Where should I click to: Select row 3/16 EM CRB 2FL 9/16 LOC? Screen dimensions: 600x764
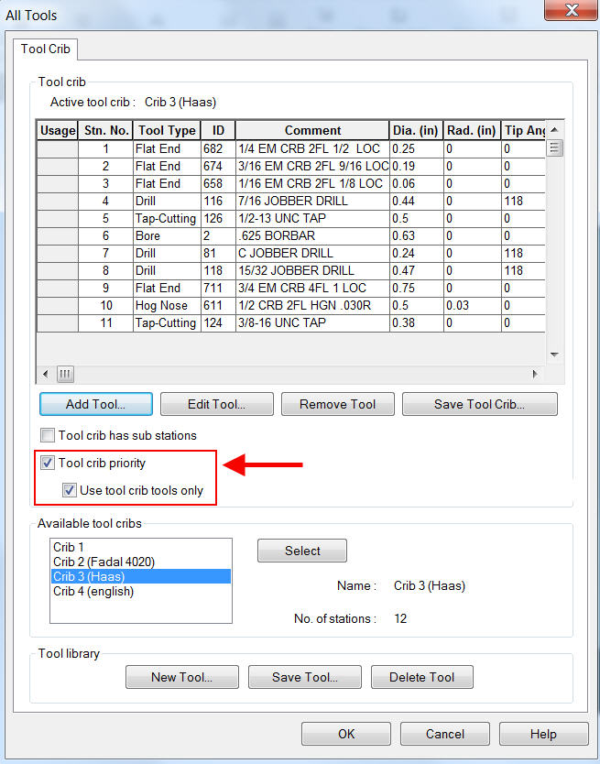coord(291,166)
